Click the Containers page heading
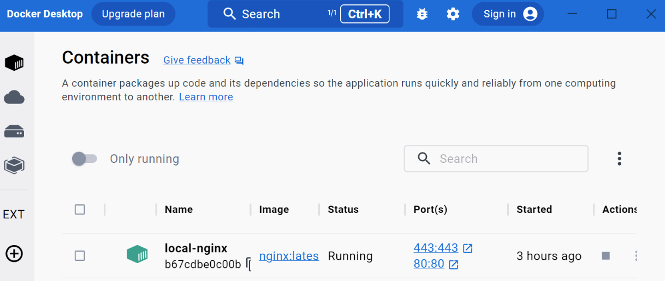The height and width of the screenshot is (281, 665). (x=105, y=58)
